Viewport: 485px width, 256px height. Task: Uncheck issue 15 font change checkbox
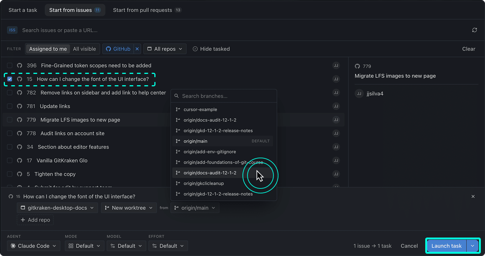click(x=10, y=79)
